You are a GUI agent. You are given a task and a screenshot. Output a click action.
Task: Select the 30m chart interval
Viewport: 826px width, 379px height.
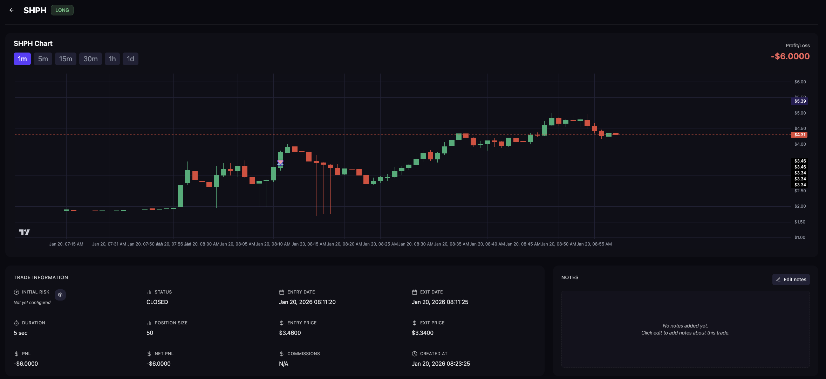(x=90, y=59)
